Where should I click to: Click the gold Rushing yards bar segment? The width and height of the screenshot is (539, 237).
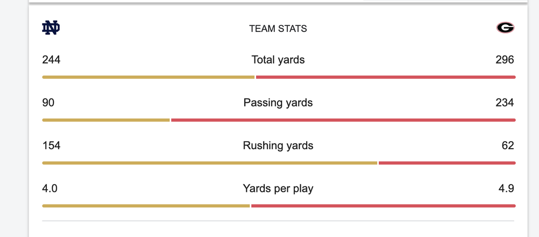(x=210, y=163)
